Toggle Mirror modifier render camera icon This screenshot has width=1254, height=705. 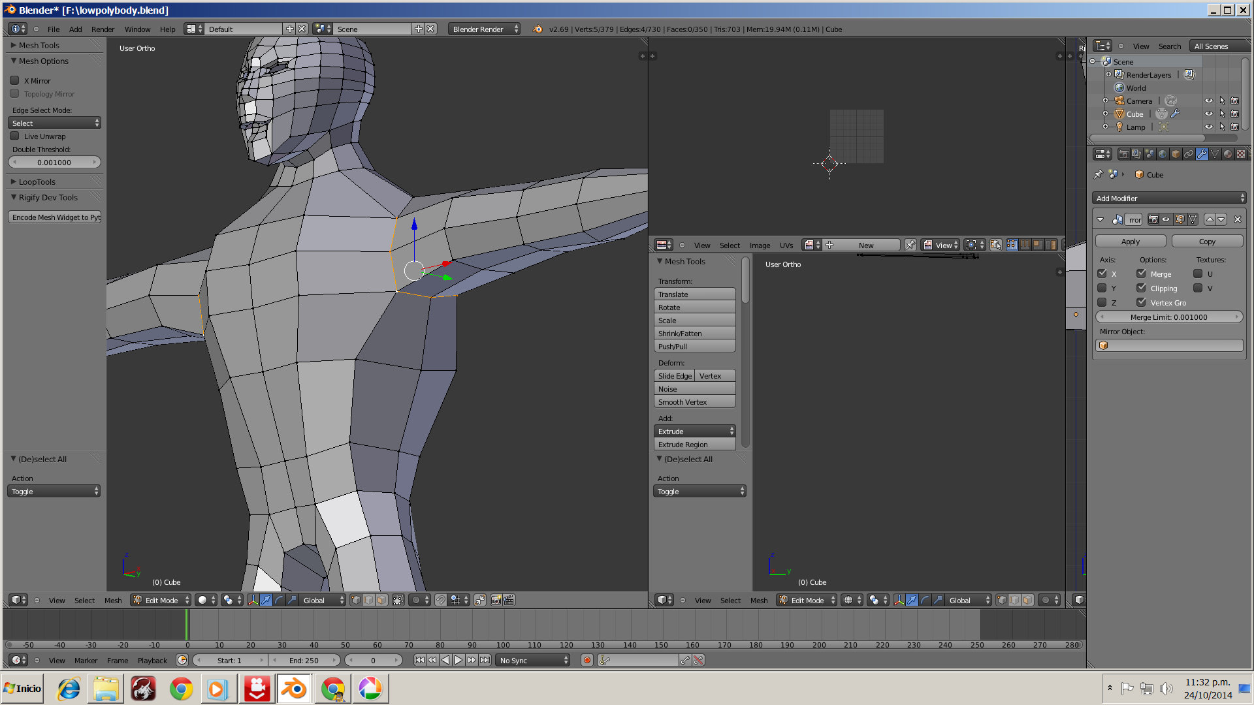click(x=1153, y=219)
